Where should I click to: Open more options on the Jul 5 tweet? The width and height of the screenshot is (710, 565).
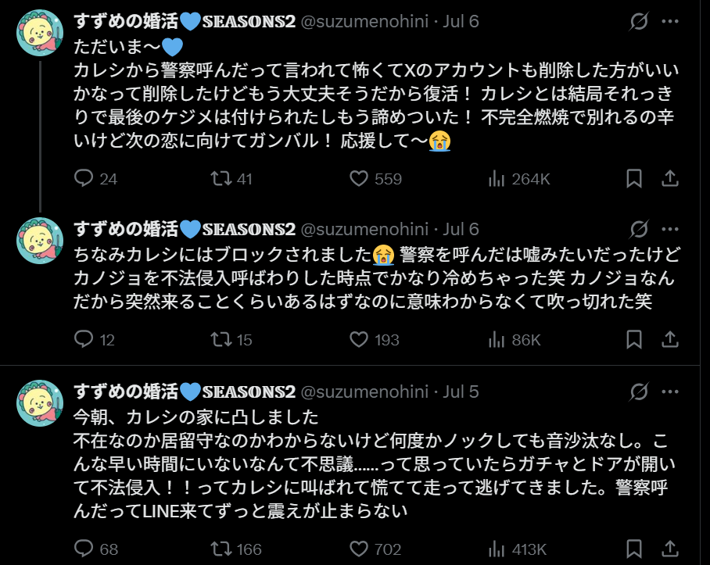(672, 392)
